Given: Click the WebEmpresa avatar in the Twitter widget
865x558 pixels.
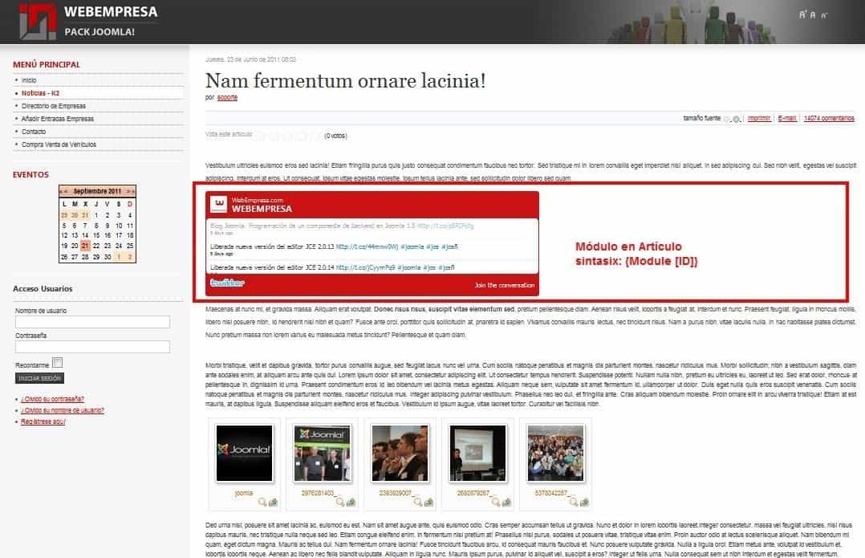Looking at the screenshot, I should pyautogui.click(x=219, y=204).
